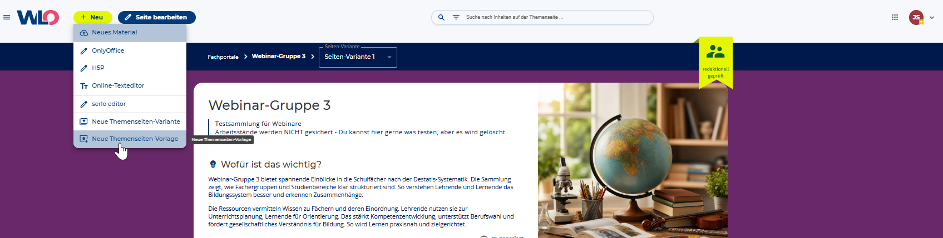Select serlo editor menu entry
This screenshot has height=238, width=943.
click(x=130, y=104)
